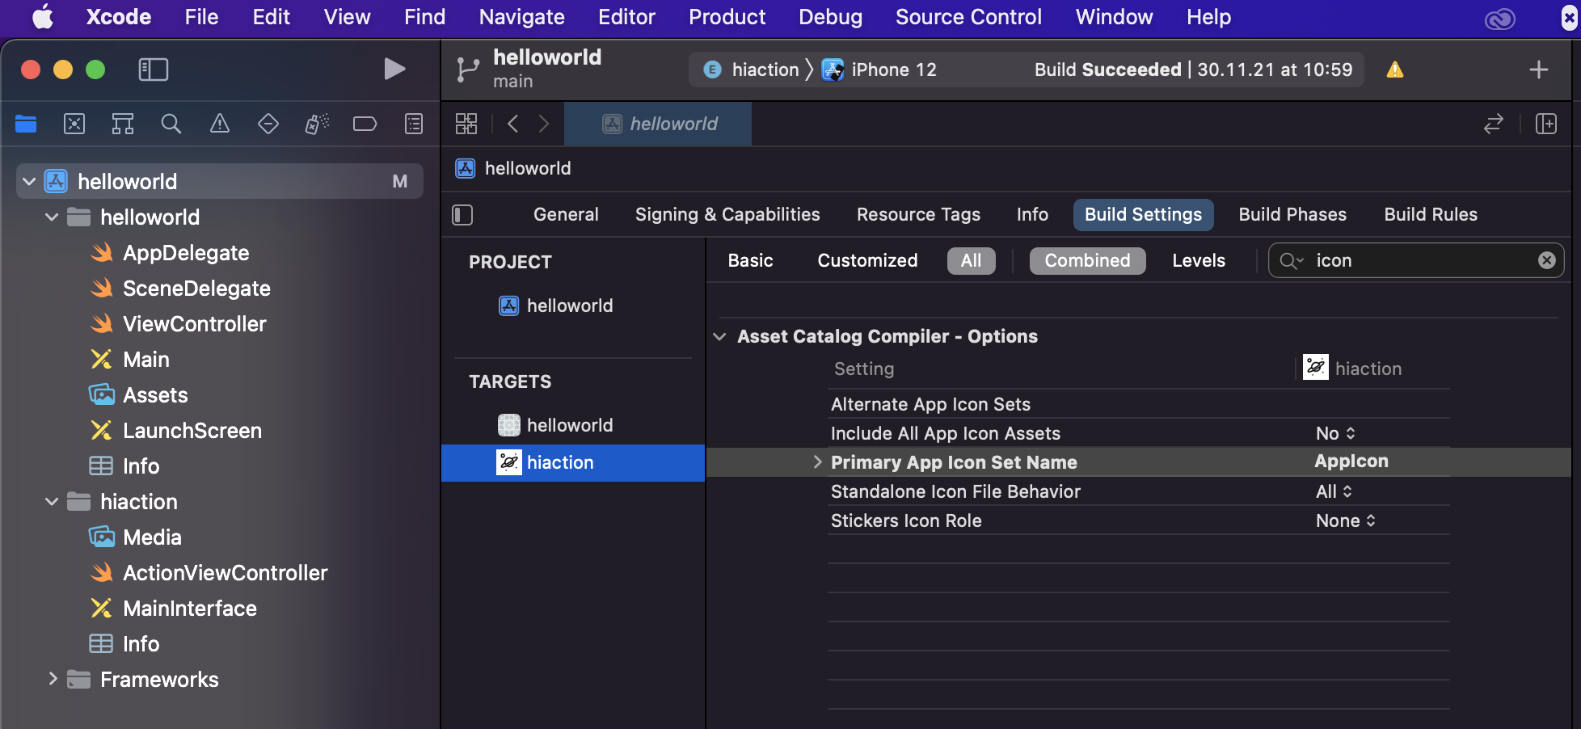Collapse the hiaction group folder
Image resolution: width=1581 pixels, height=729 pixels.
[x=52, y=501]
